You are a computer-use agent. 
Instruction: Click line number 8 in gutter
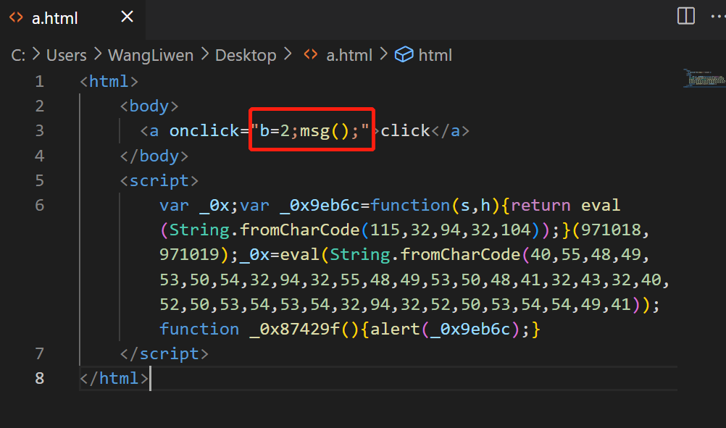click(40, 379)
